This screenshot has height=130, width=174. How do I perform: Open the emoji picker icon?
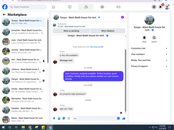(118, 118)
